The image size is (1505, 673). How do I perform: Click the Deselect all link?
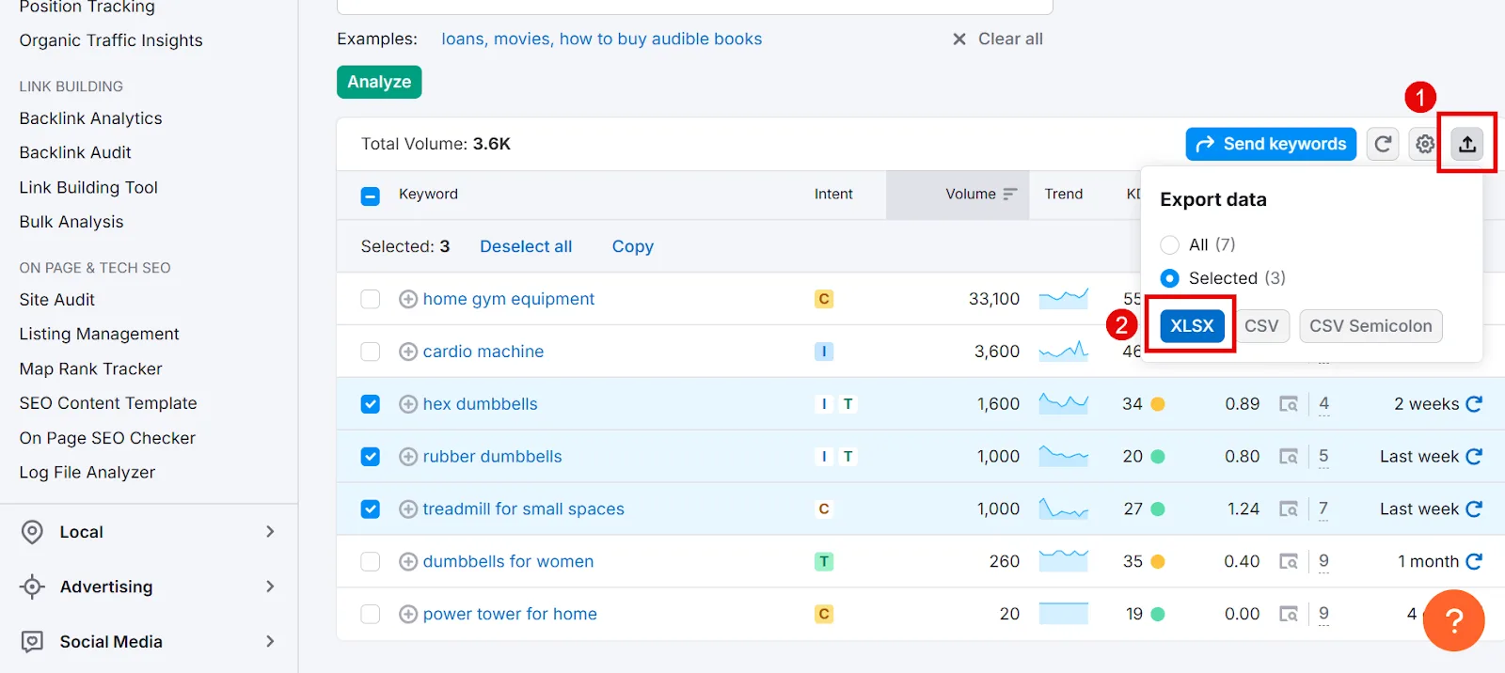tap(526, 246)
